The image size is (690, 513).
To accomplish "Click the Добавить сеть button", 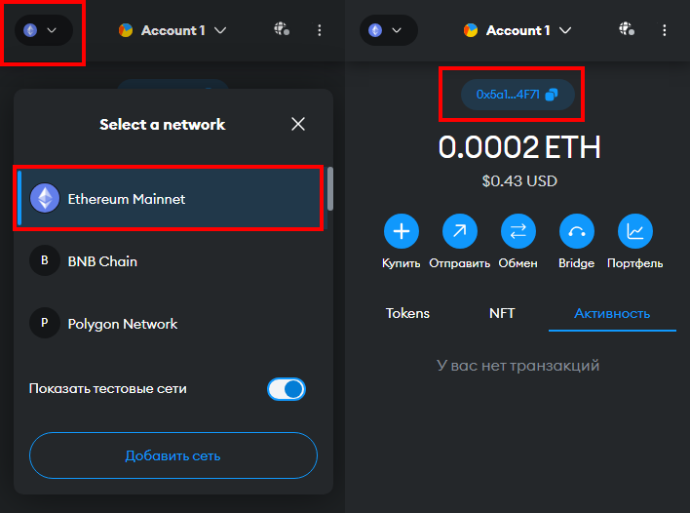I will click(x=173, y=455).
